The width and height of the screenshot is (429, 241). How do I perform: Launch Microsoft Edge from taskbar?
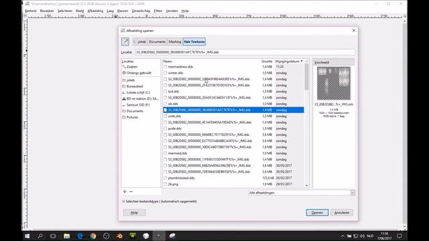click(80, 236)
